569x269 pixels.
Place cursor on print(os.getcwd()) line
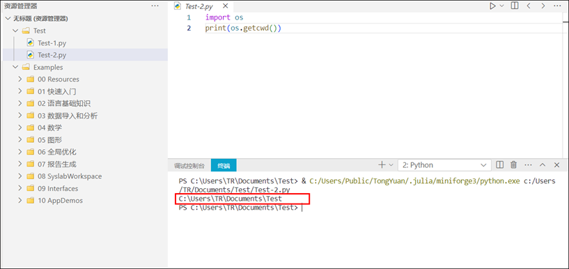[x=243, y=28]
